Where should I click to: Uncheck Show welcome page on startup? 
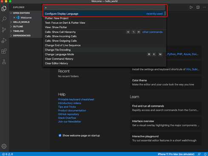tap(60, 136)
